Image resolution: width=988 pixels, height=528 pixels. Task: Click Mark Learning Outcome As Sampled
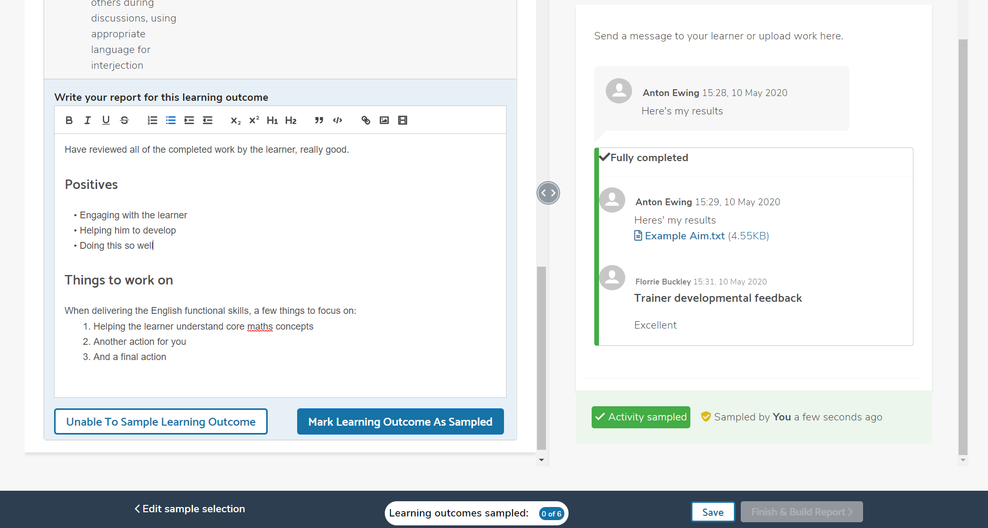(x=401, y=421)
